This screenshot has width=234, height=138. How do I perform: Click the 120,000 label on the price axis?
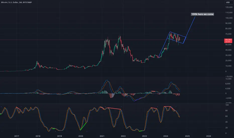(229, 7)
